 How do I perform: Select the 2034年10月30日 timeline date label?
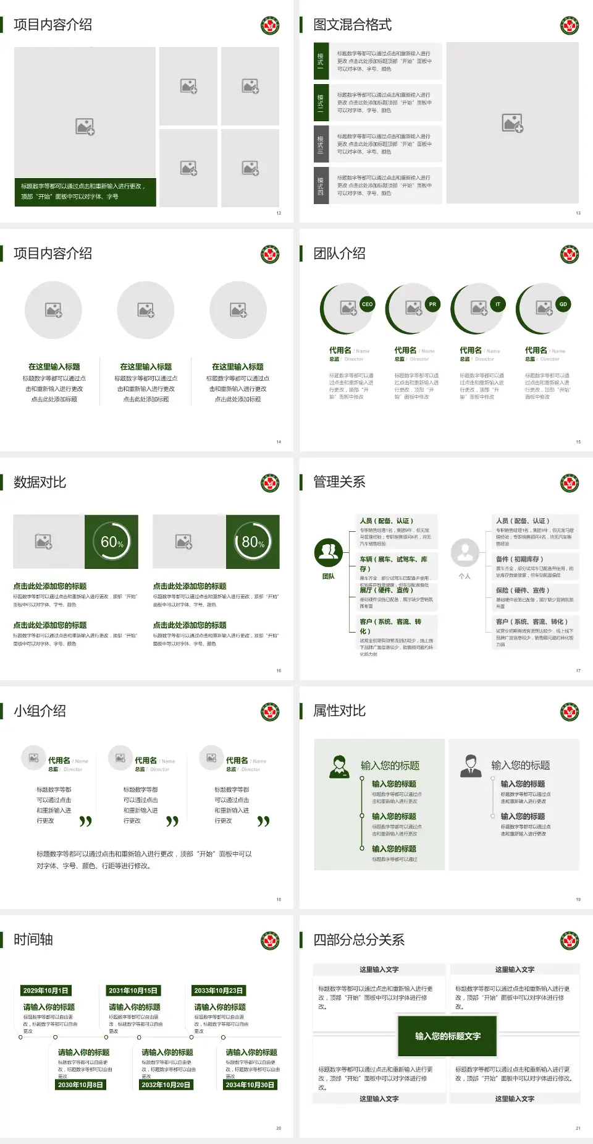[250, 1085]
